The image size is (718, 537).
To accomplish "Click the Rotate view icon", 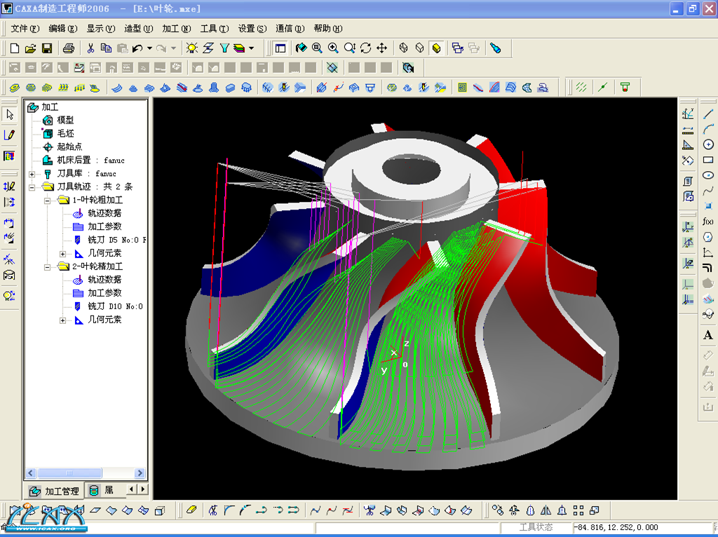I will pos(366,48).
